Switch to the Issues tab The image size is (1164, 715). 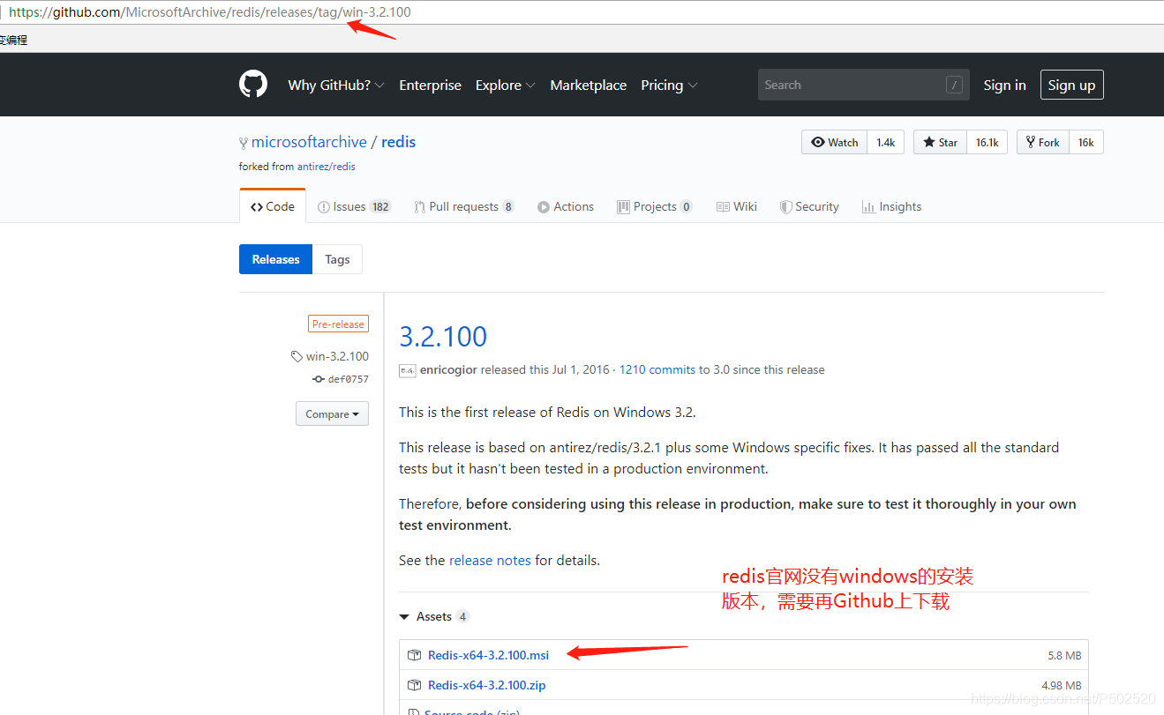(x=354, y=206)
